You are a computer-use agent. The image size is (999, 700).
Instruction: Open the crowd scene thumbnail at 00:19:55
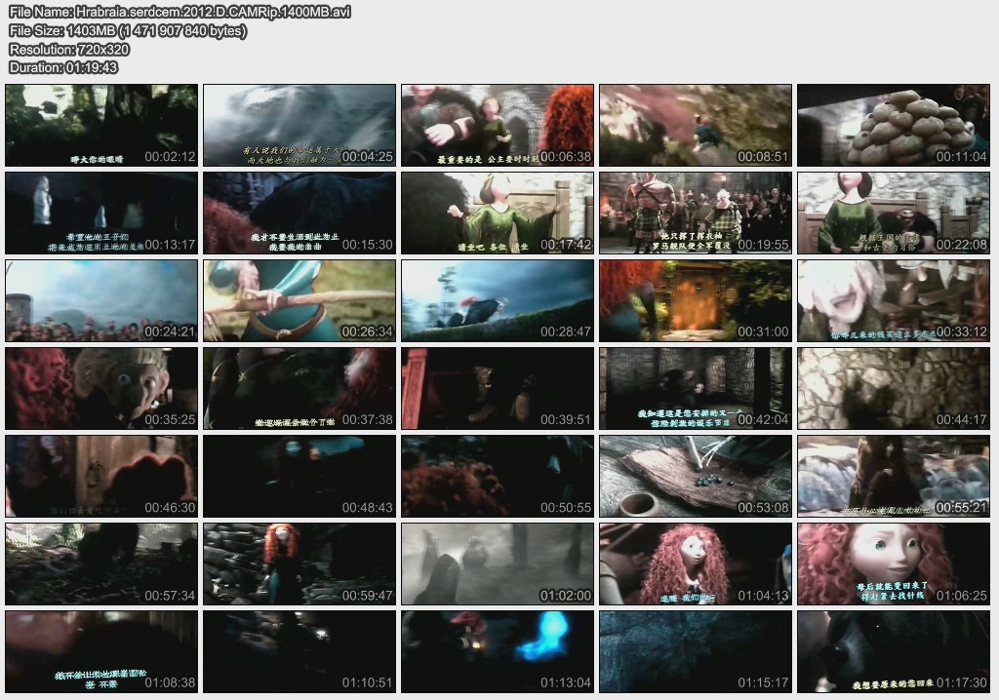click(696, 214)
